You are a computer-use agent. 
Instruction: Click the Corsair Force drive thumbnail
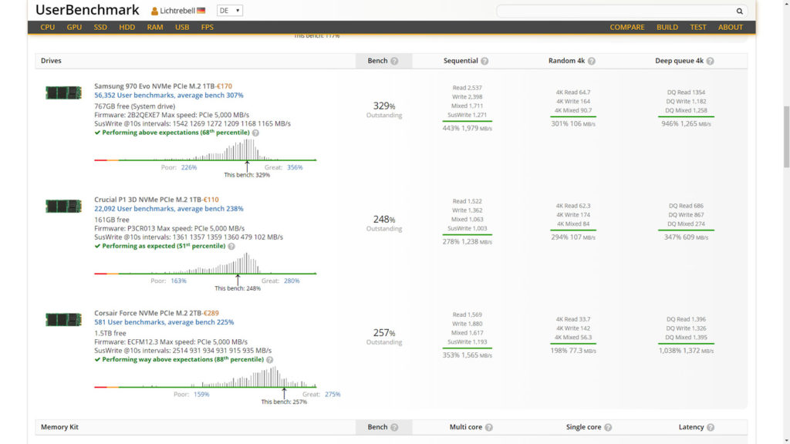click(63, 320)
